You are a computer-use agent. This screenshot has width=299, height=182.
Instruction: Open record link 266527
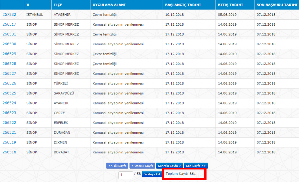9,73
